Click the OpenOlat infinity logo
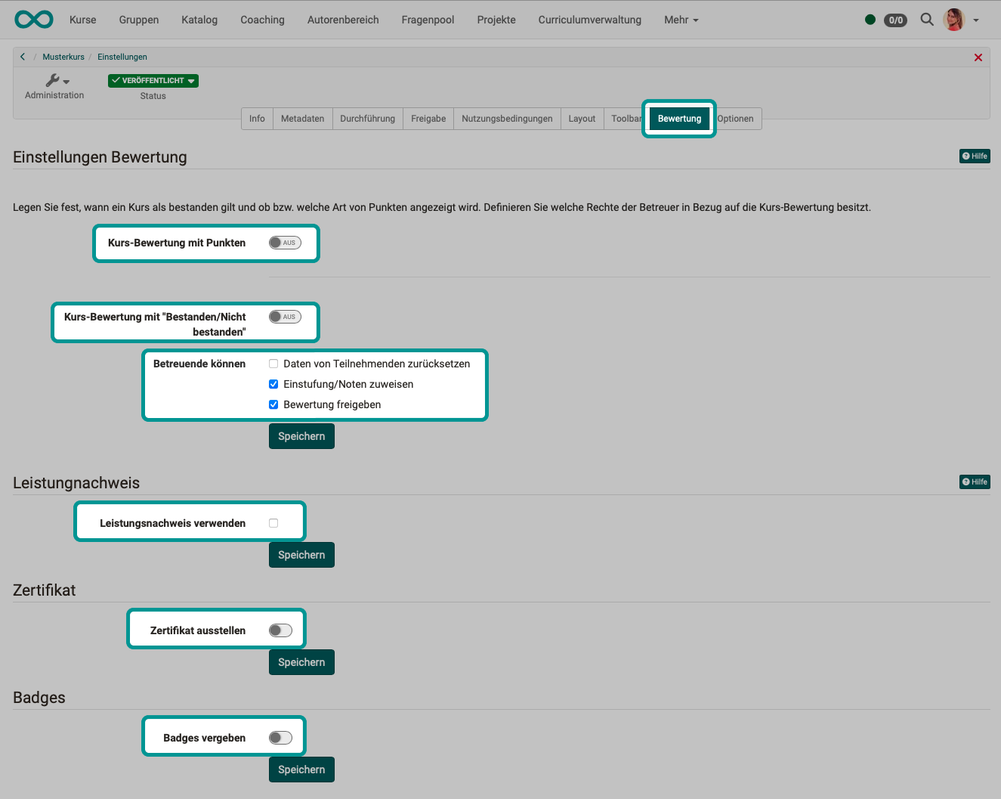Screen dimensions: 1001x799 pyautogui.click(x=33, y=19)
